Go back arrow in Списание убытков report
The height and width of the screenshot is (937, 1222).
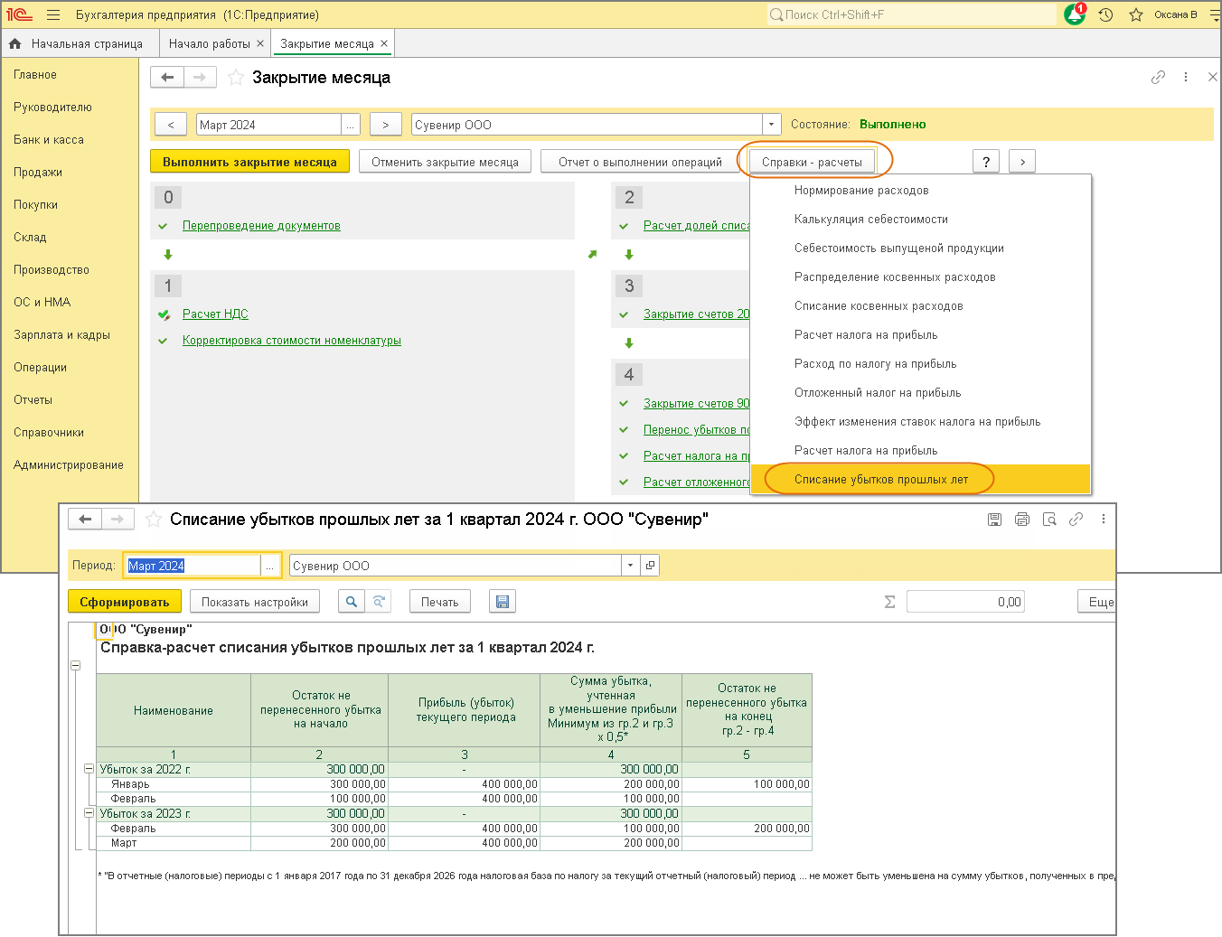point(85,519)
